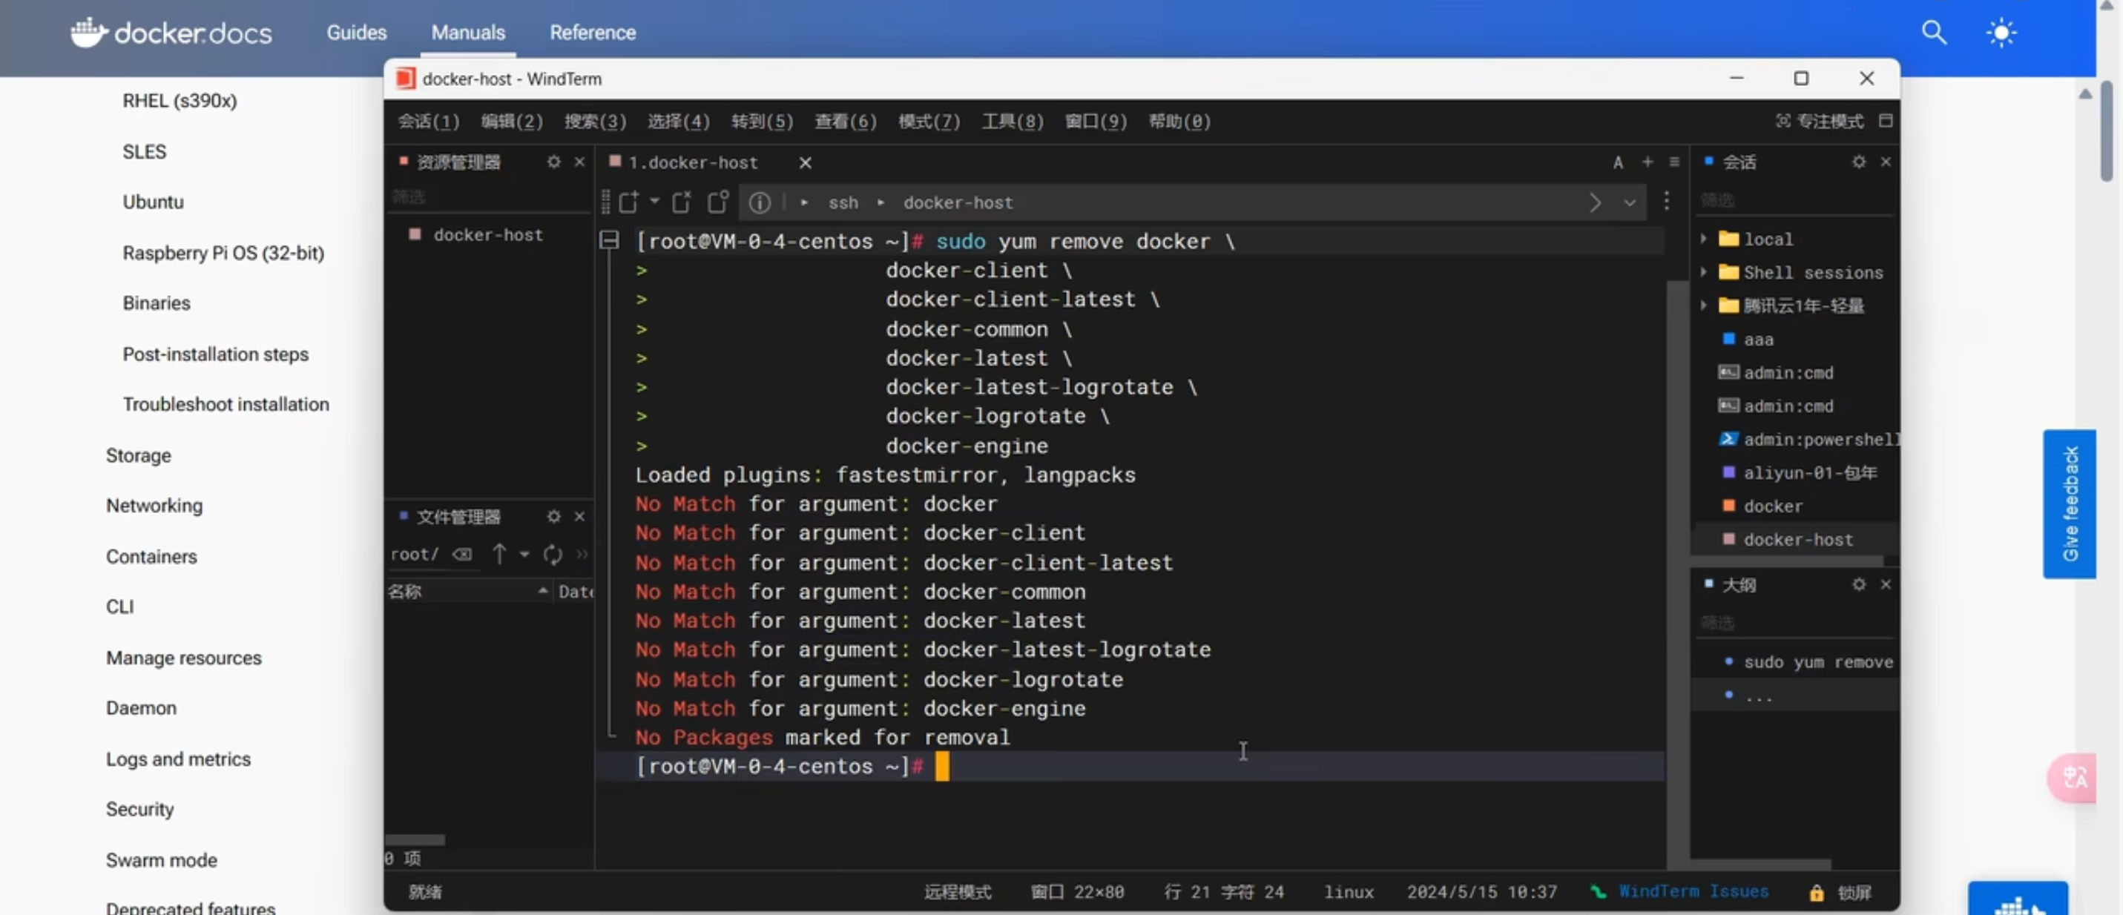Click the docker docs logo
Viewport: 2123px width, 915px height.
(x=171, y=32)
